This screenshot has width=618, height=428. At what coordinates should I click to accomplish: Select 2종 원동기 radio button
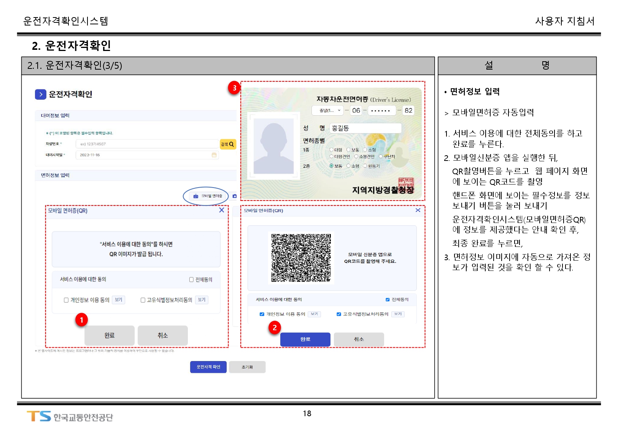pyautogui.click(x=365, y=166)
